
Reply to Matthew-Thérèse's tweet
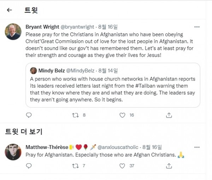[x=29, y=166]
